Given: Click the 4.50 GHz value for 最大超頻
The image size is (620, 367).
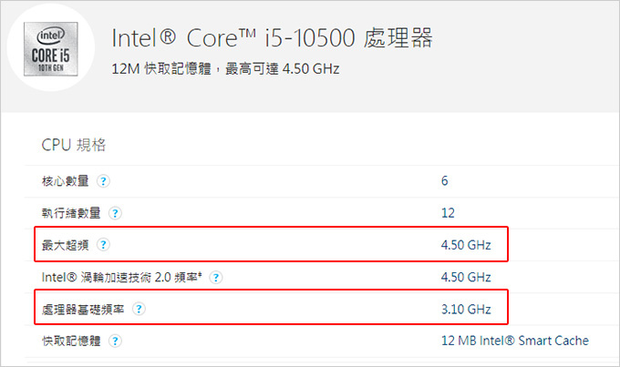Looking at the screenshot, I should click(466, 245).
